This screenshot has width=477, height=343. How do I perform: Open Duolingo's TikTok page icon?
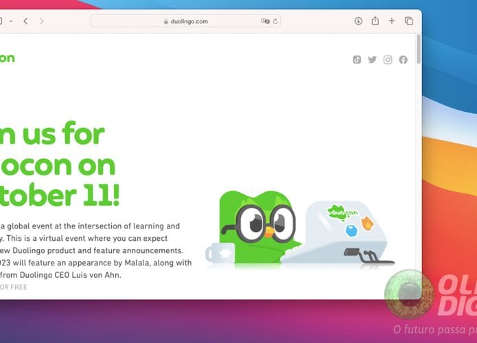pyautogui.click(x=357, y=60)
